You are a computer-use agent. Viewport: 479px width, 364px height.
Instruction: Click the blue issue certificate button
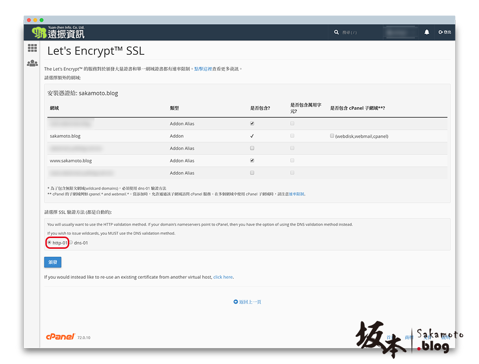(53, 262)
